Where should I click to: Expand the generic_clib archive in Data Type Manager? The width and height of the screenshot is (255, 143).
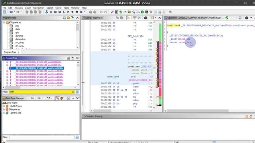pyautogui.click(x=4, y=113)
